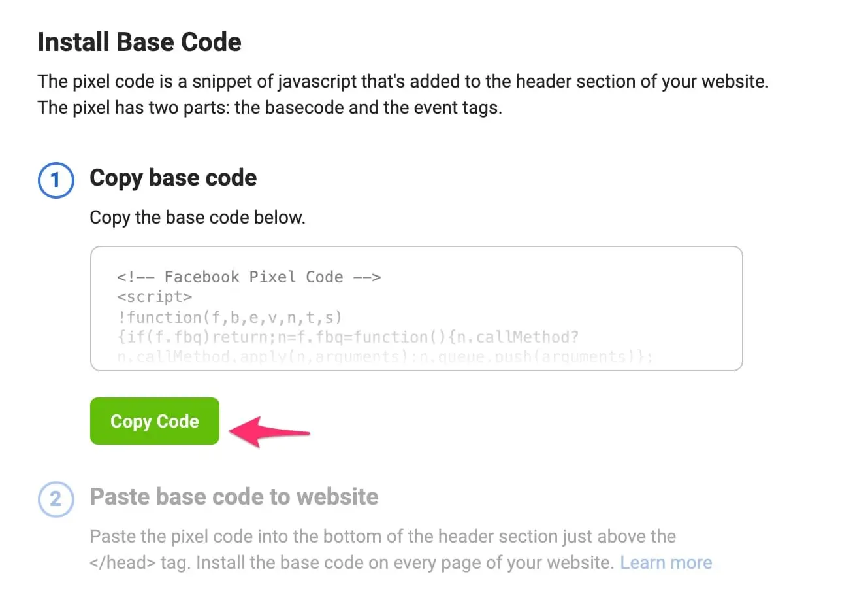Click the Copy the base code below text
853x608 pixels.
(x=197, y=217)
